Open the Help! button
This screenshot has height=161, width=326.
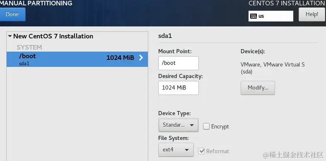pyautogui.click(x=312, y=14)
